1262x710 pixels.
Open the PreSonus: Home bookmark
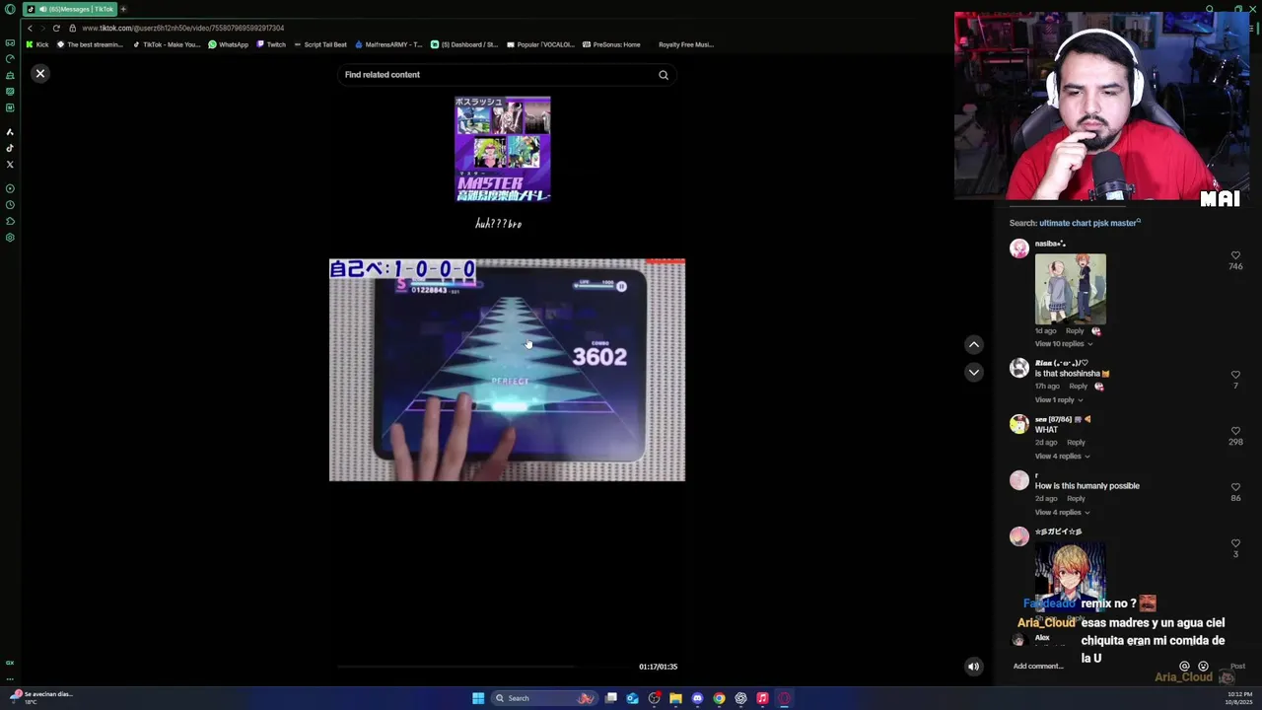coord(611,44)
